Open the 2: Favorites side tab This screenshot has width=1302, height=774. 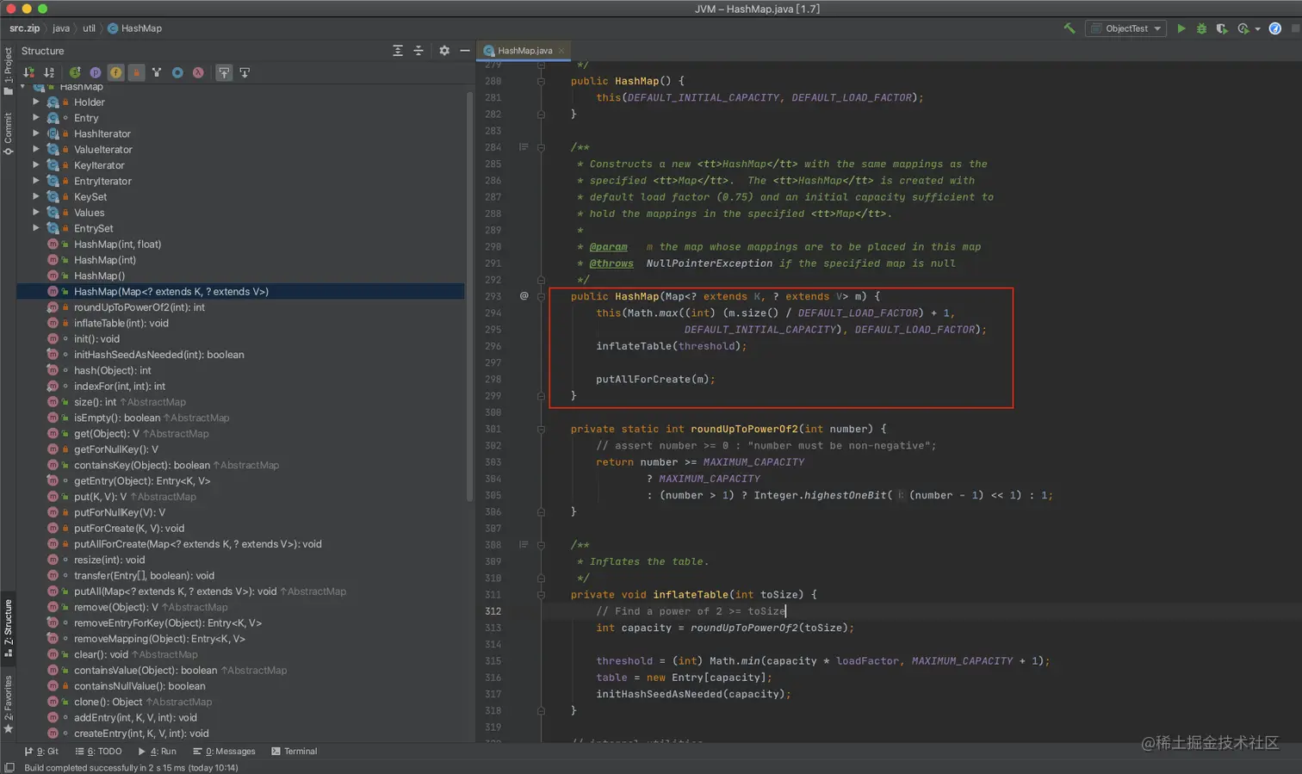point(9,703)
